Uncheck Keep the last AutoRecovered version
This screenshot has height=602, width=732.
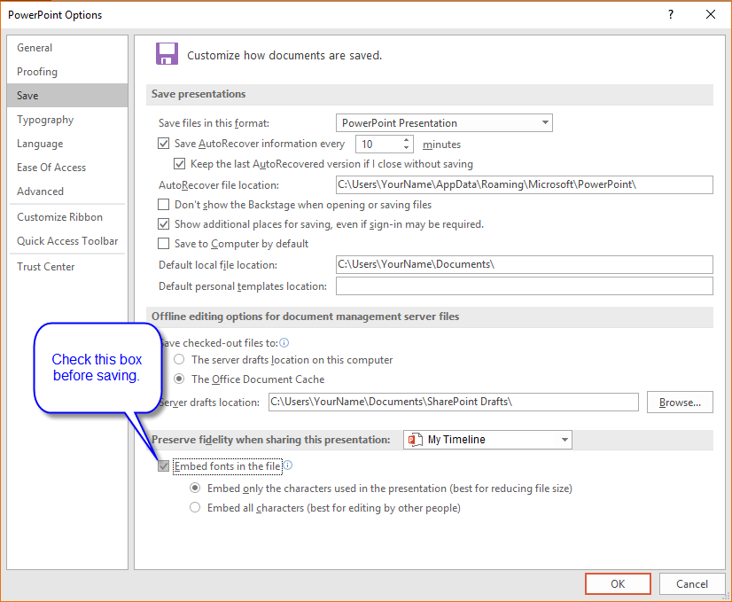[x=179, y=164]
